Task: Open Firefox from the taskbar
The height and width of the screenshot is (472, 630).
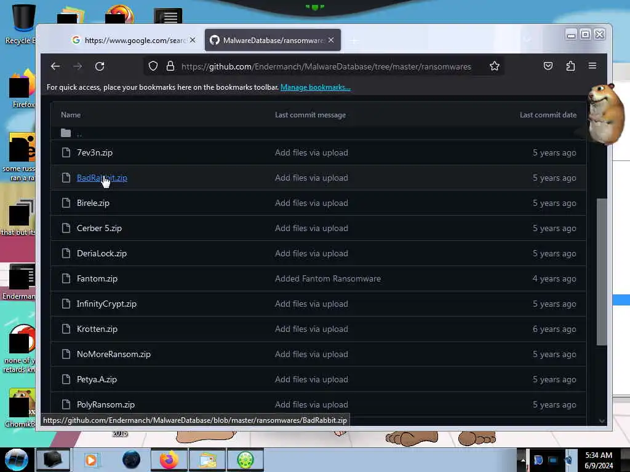Action: pos(169,460)
